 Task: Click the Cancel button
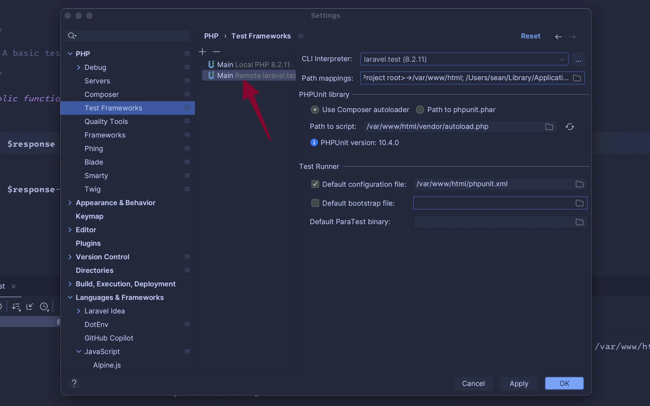(473, 383)
